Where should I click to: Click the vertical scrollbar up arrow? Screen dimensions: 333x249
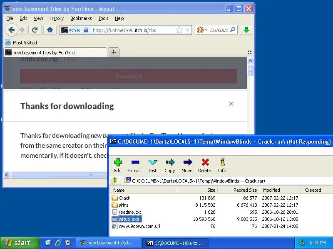(x=251, y=61)
